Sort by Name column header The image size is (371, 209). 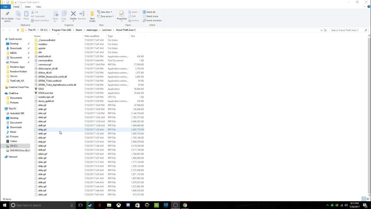tap(58, 36)
